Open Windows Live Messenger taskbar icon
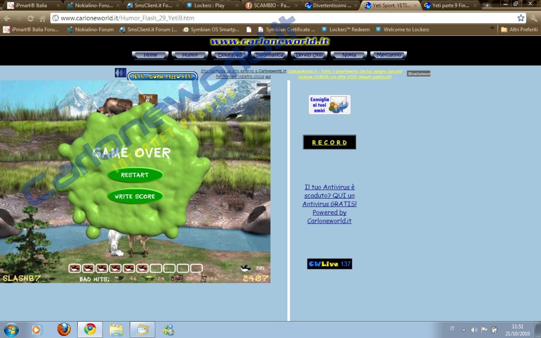The image size is (541, 338). coord(169,330)
